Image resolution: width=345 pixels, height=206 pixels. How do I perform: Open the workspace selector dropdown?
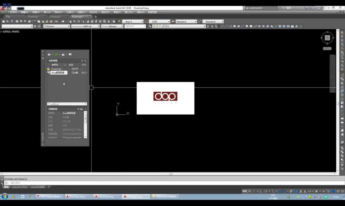click(x=32, y=26)
